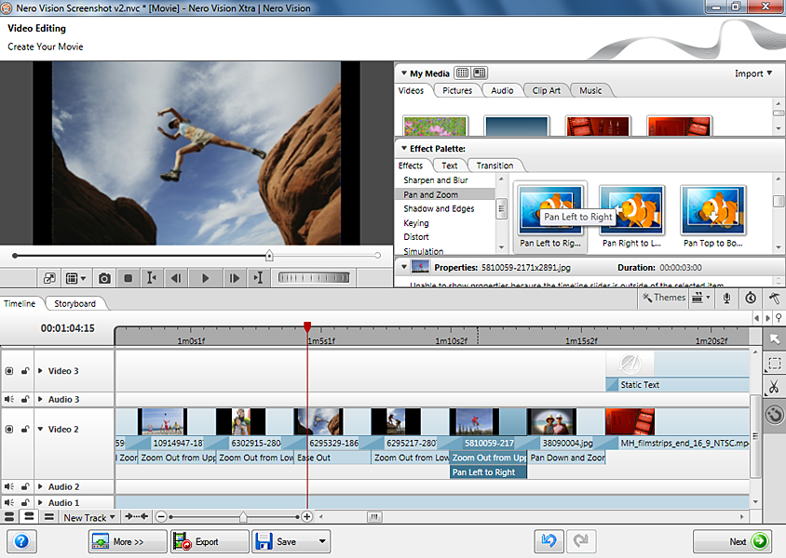The width and height of the screenshot is (786, 558).
Task: Expand the Video 3 track
Action: coord(40,371)
